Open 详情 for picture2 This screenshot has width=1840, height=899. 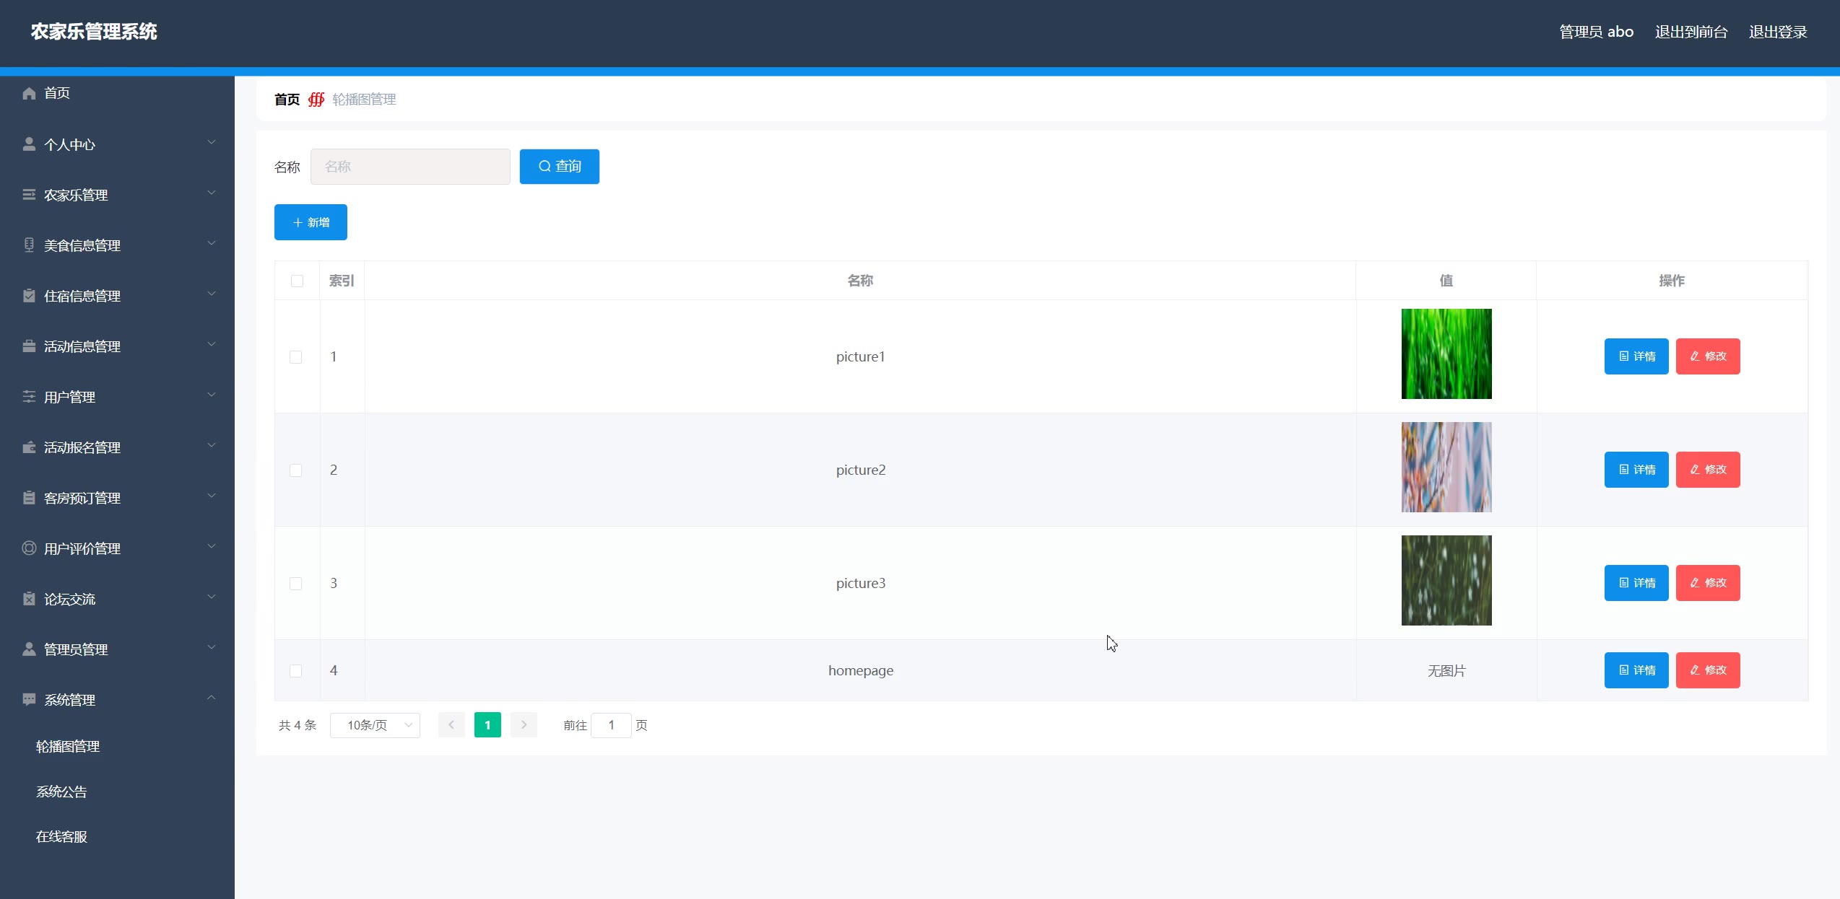click(x=1636, y=470)
